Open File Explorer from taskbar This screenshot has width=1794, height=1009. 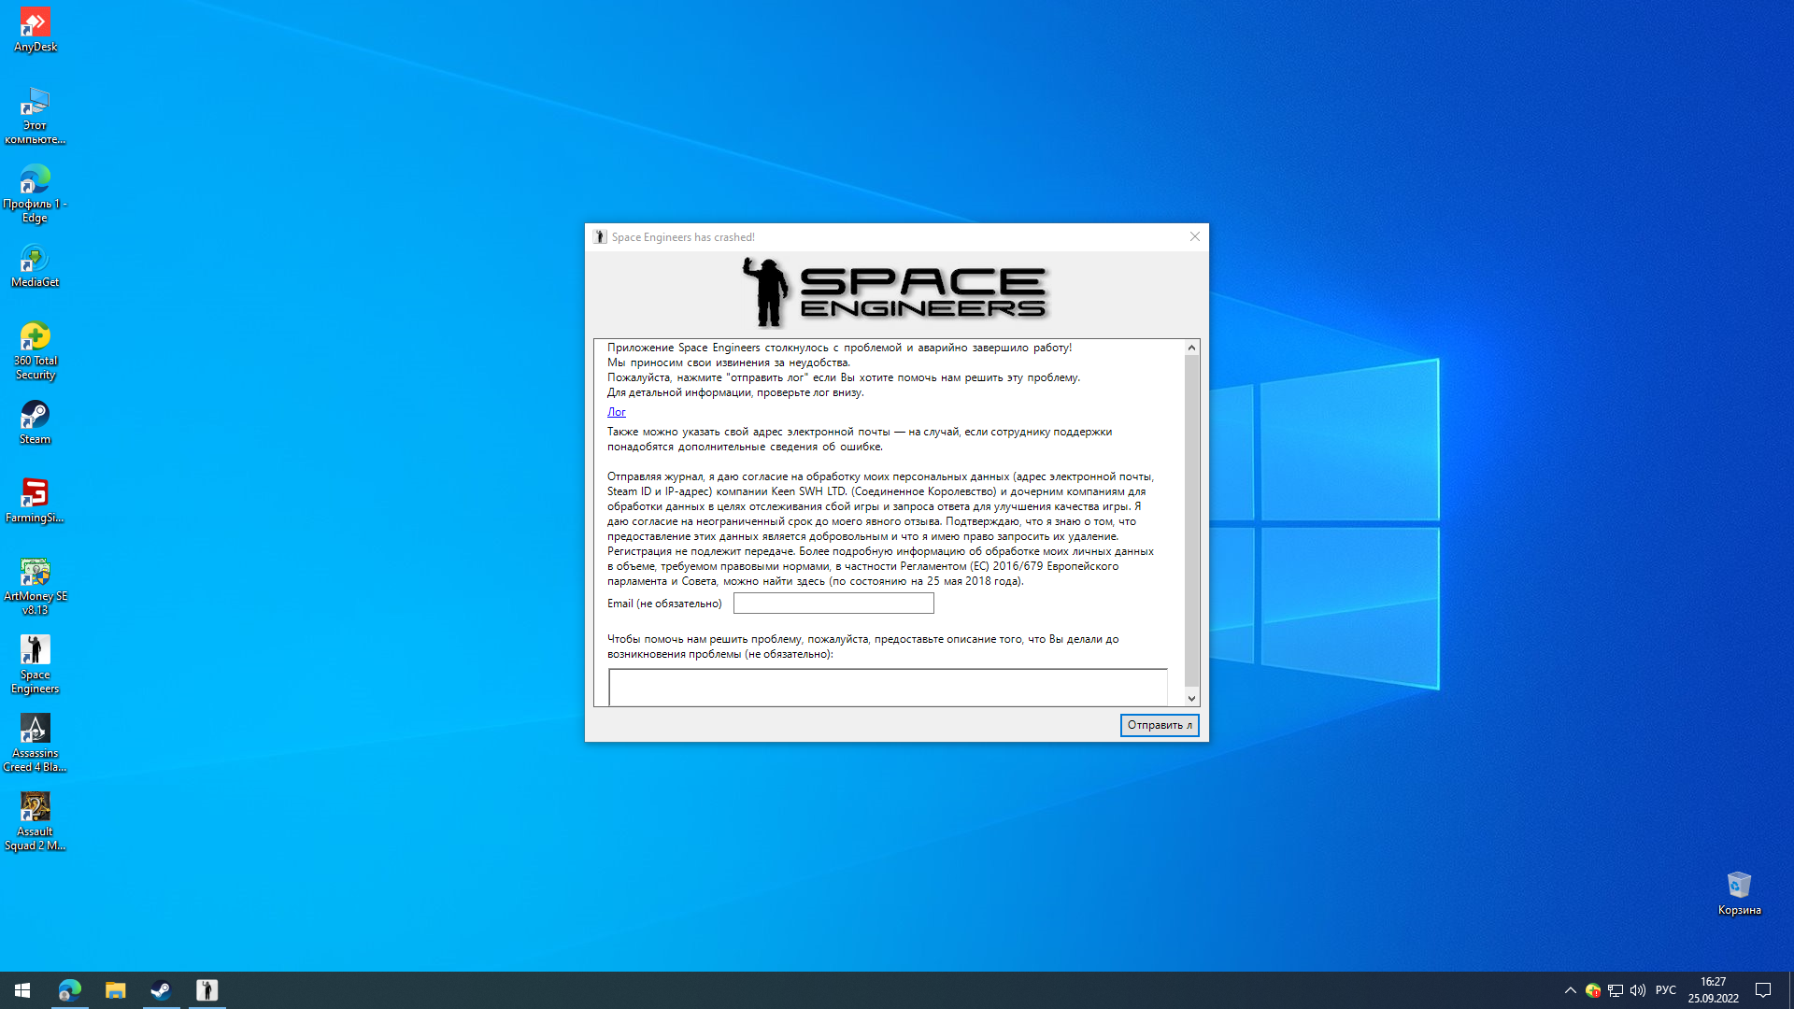115,990
